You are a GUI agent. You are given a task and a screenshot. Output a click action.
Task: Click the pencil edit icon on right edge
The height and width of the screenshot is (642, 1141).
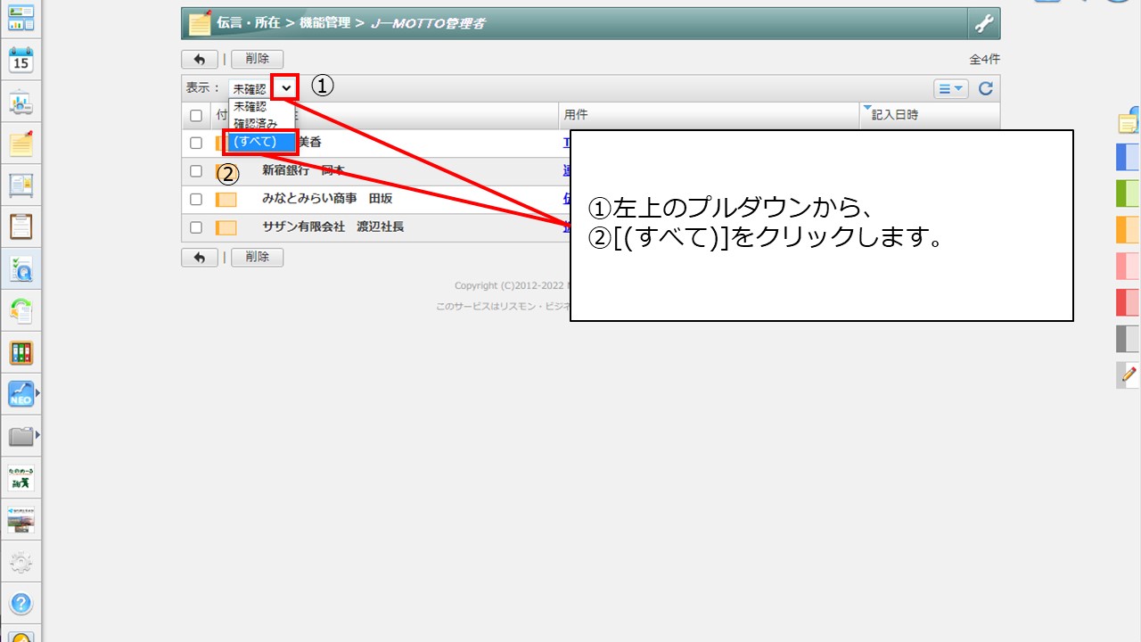(x=1129, y=374)
